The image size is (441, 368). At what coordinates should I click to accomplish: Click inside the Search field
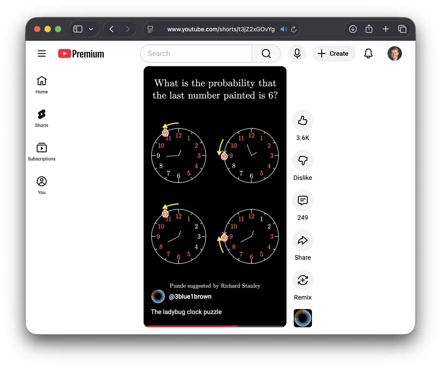tap(195, 53)
